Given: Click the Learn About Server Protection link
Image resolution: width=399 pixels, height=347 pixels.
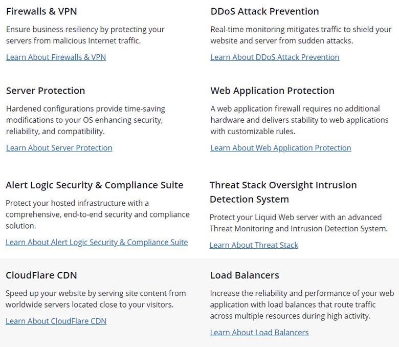Looking at the screenshot, I should click(59, 148).
